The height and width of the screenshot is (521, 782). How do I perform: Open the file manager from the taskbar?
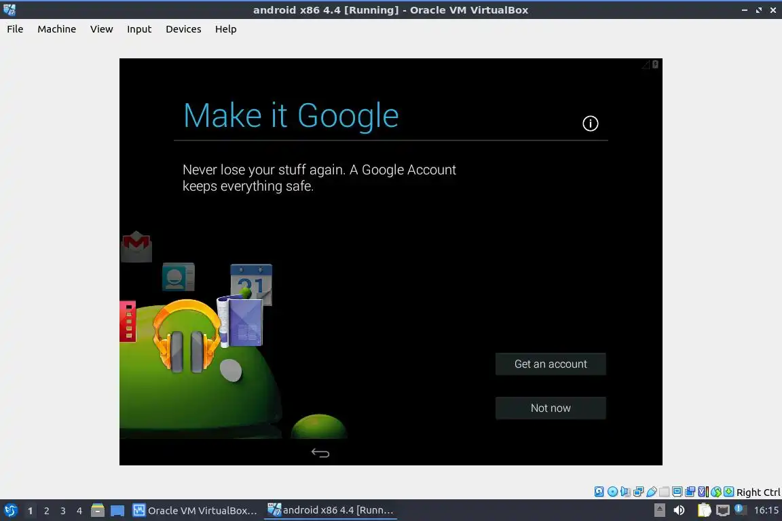[x=98, y=510]
